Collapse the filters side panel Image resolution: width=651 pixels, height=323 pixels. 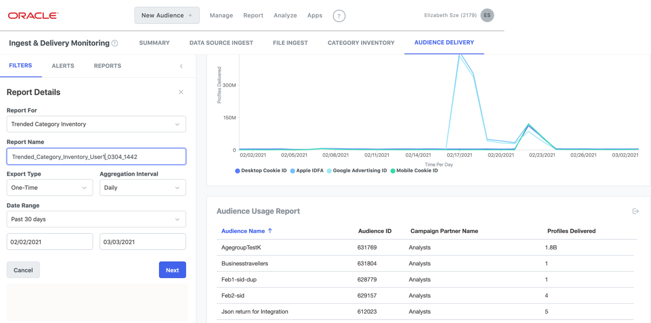(181, 66)
